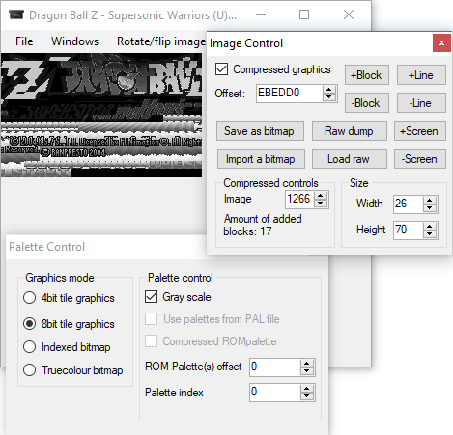Viewport: 453px width, 435px height.
Task: Increase Width with up arrow
Action: 430,200
